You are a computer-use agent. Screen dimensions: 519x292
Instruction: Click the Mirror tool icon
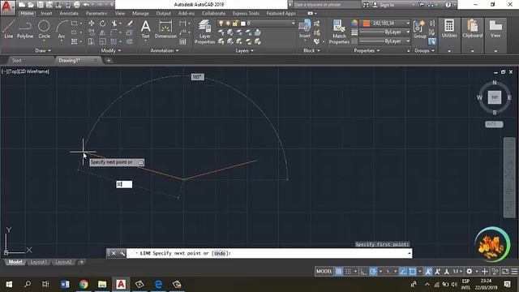tap(103, 32)
